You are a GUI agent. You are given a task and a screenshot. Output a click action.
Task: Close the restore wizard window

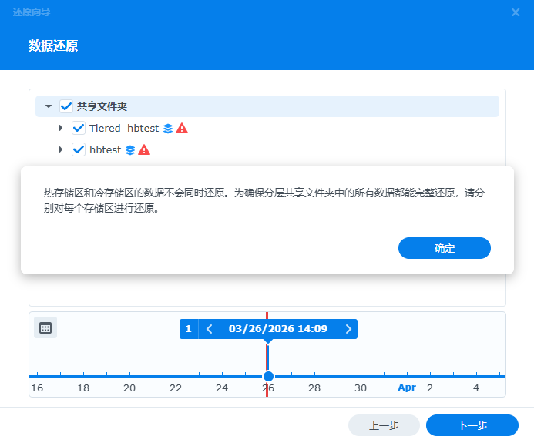(x=516, y=12)
